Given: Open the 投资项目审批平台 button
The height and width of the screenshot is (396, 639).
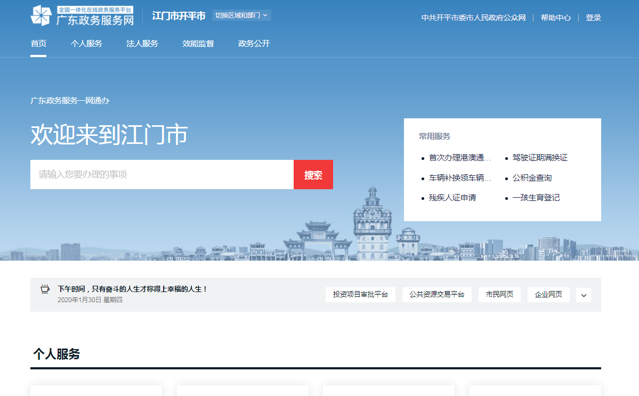Looking at the screenshot, I should tap(360, 295).
